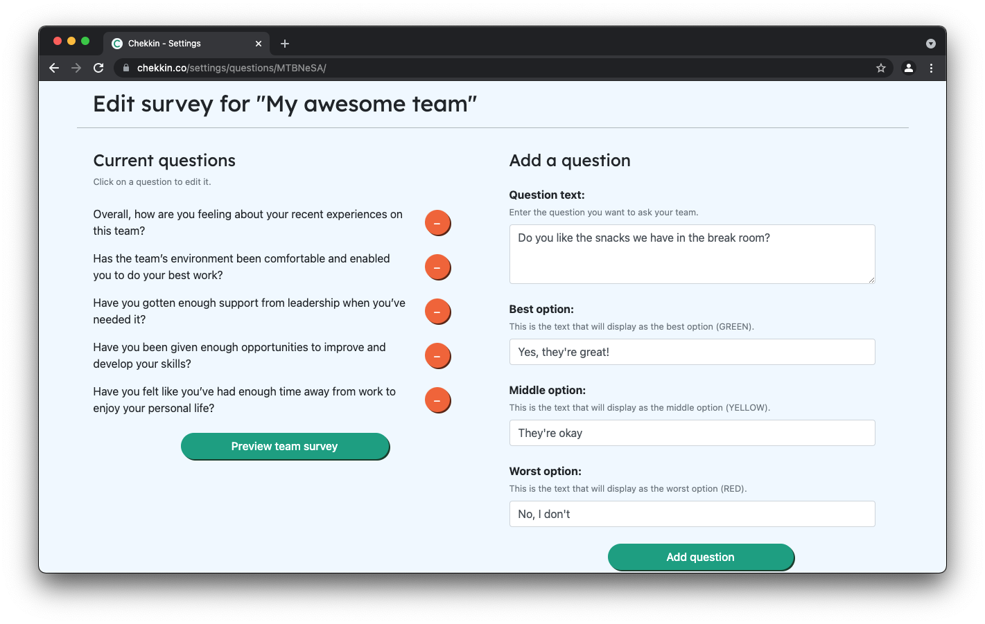The height and width of the screenshot is (624, 985).
Task: Open the tab search dropdown arrow
Action: pyautogui.click(x=931, y=44)
